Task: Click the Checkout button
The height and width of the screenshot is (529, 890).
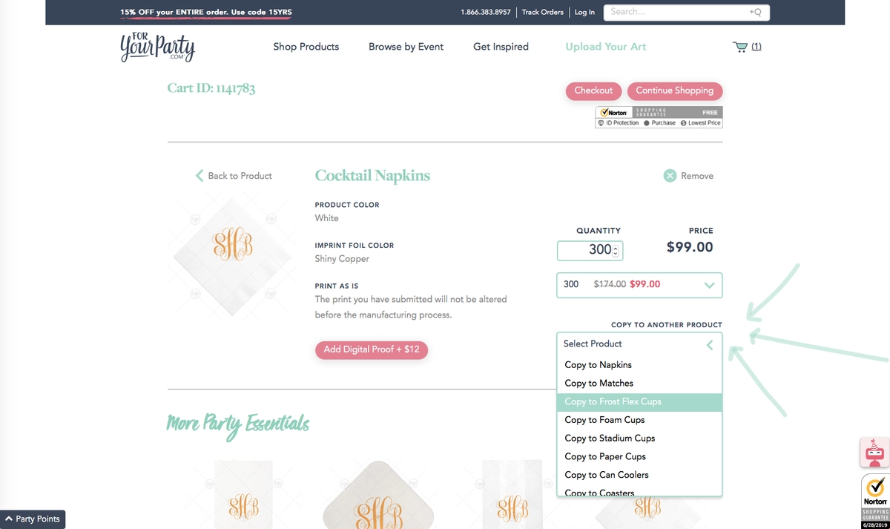Action: click(593, 91)
